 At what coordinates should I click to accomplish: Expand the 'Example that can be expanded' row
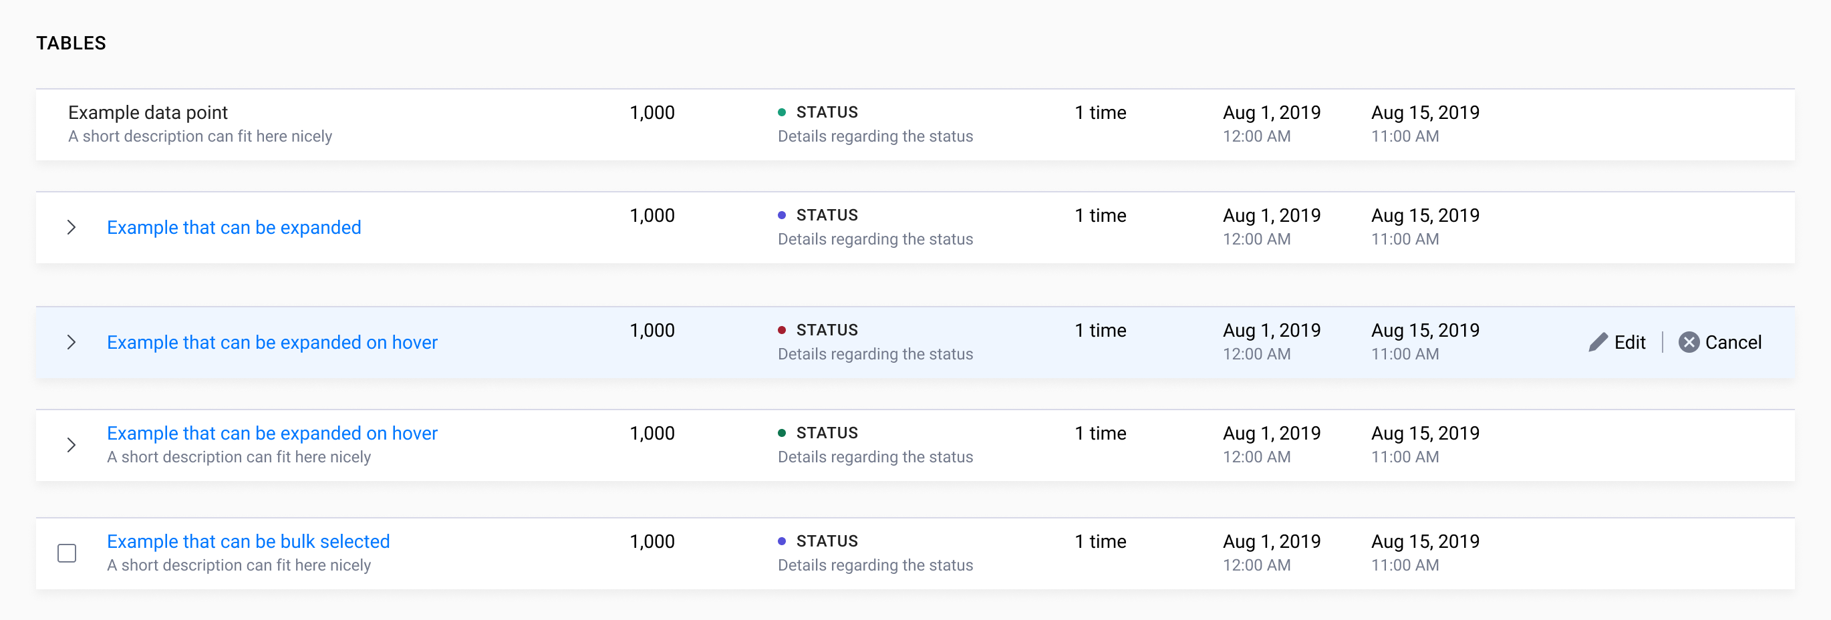[71, 228]
